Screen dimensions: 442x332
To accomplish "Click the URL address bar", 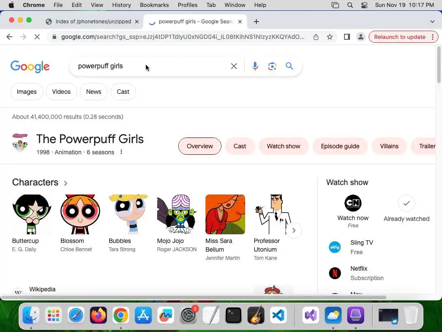I will click(x=183, y=37).
